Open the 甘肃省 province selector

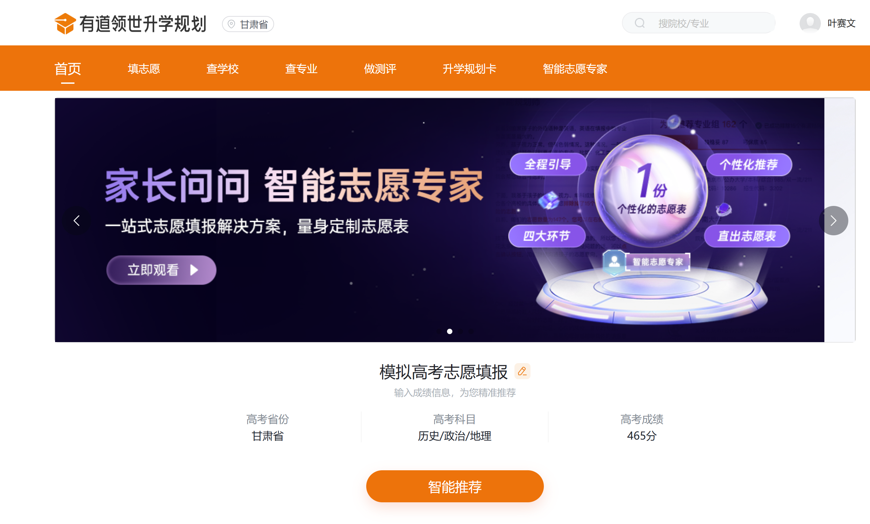(x=248, y=24)
